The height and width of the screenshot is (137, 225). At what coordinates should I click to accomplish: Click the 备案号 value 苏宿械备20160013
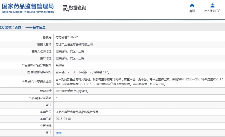click(68, 37)
